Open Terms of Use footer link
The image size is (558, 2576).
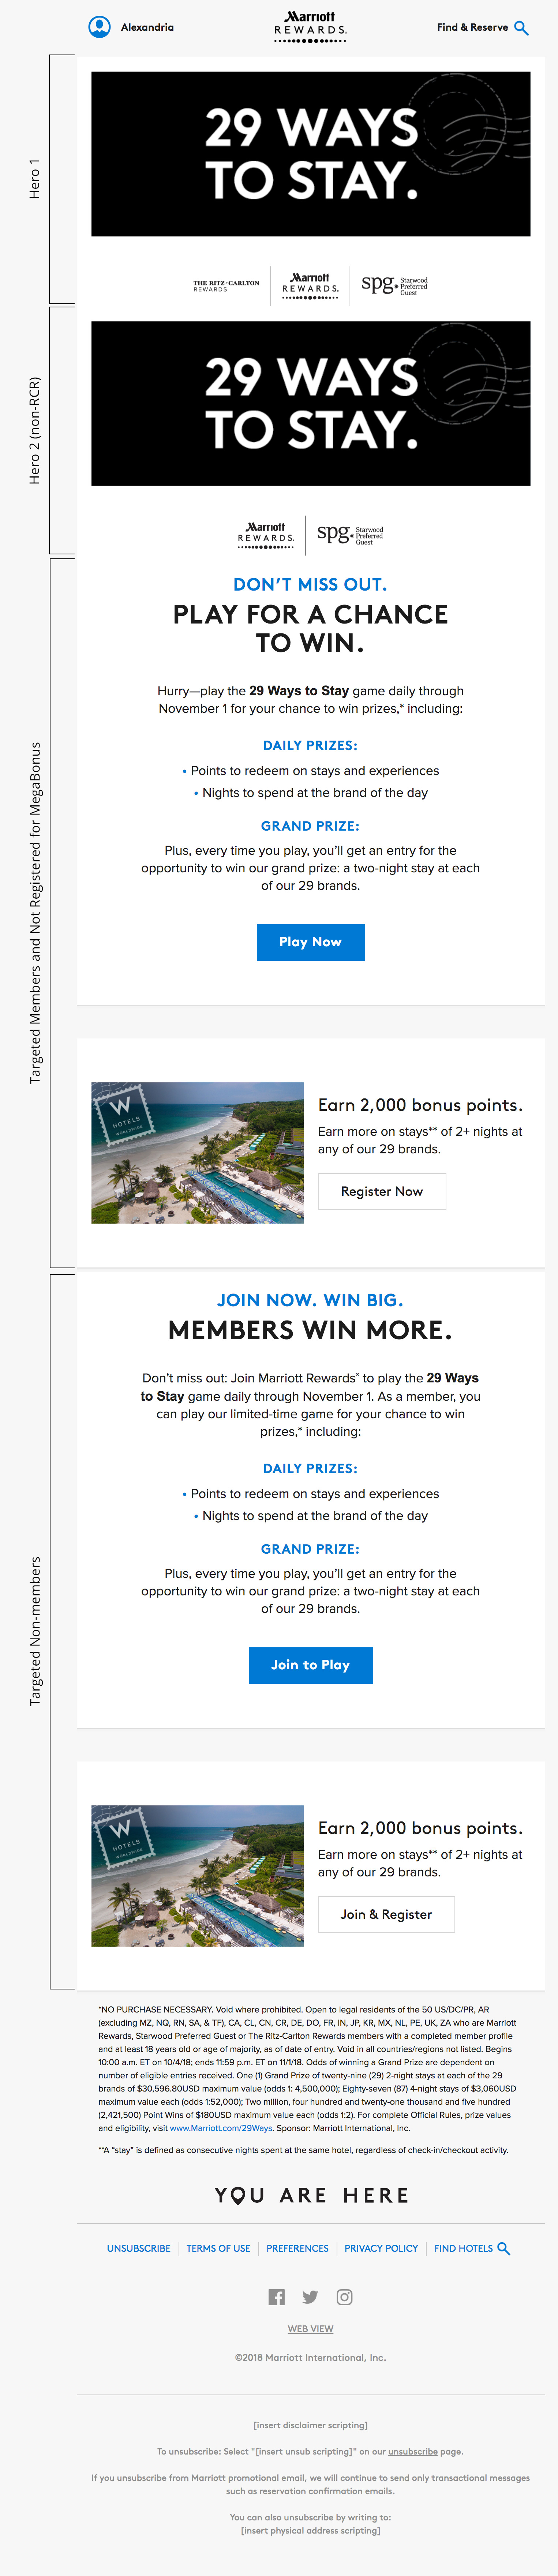pyautogui.click(x=218, y=2248)
